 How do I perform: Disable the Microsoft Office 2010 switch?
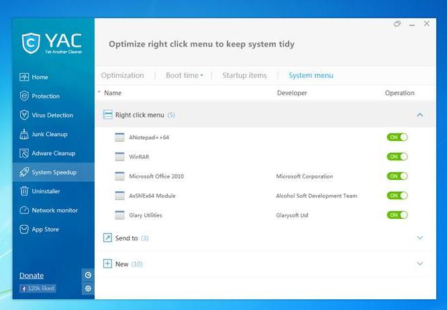(397, 176)
